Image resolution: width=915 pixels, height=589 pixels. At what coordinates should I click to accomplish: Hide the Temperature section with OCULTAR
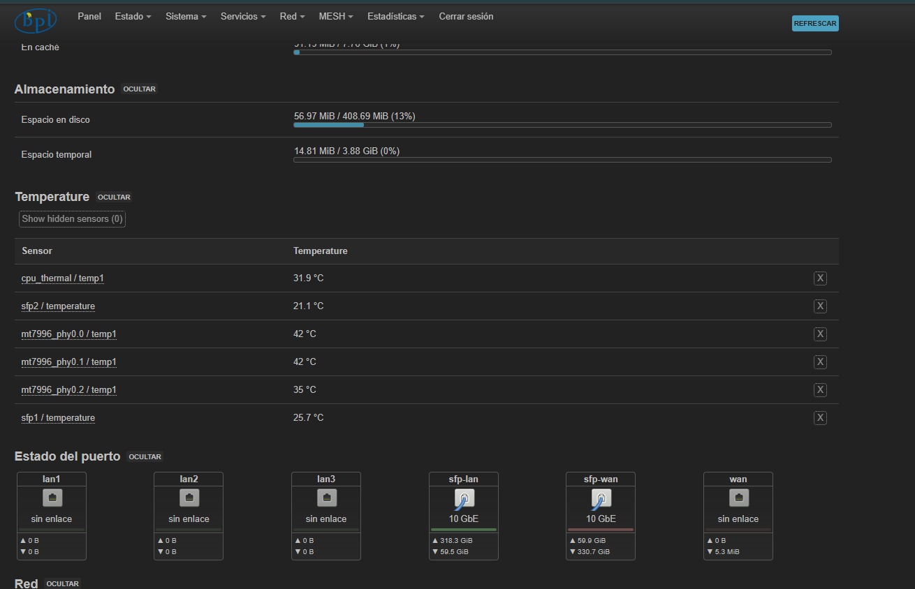pyautogui.click(x=114, y=197)
